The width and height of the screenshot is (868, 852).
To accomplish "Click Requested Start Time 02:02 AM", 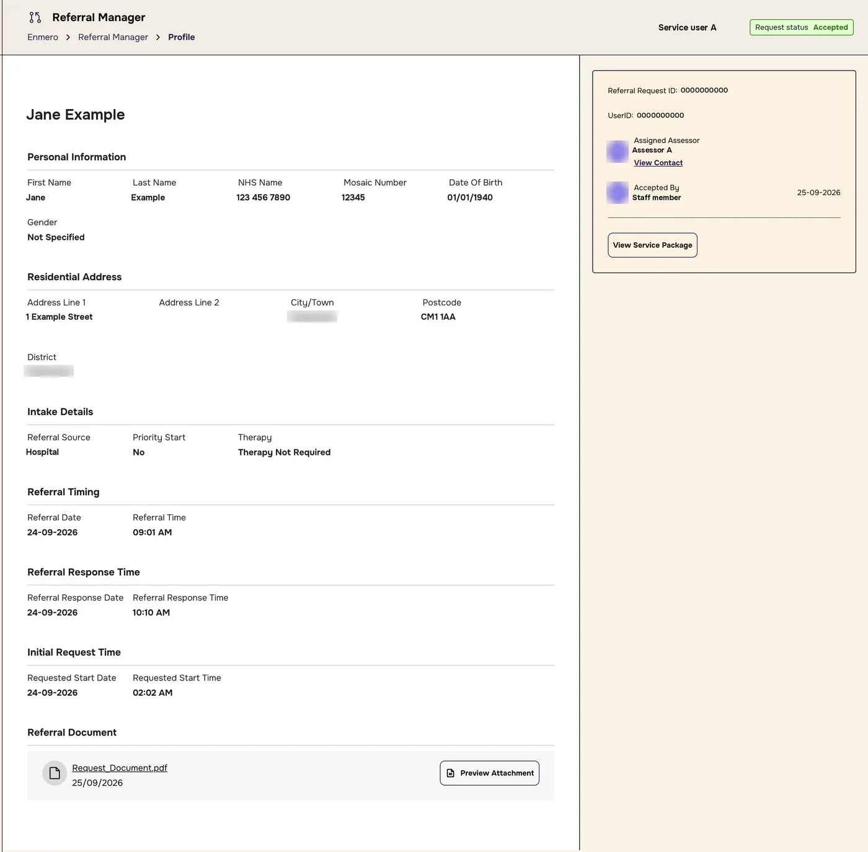I will (153, 693).
